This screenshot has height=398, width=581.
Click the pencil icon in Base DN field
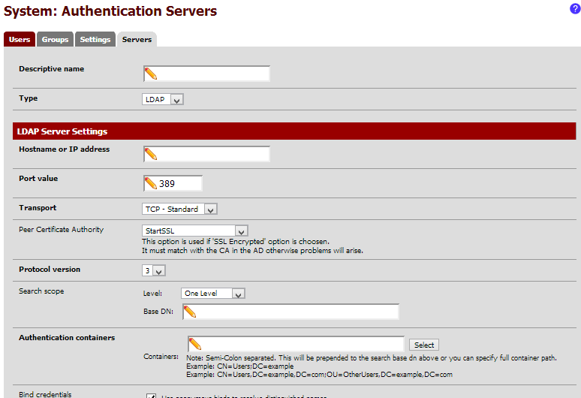(190, 312)
